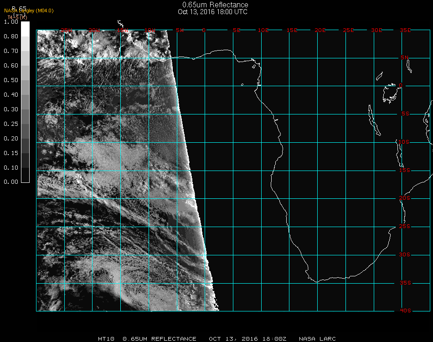
Task: Click the 1.00 value on the reflectance scale
Action: [11, 22]
